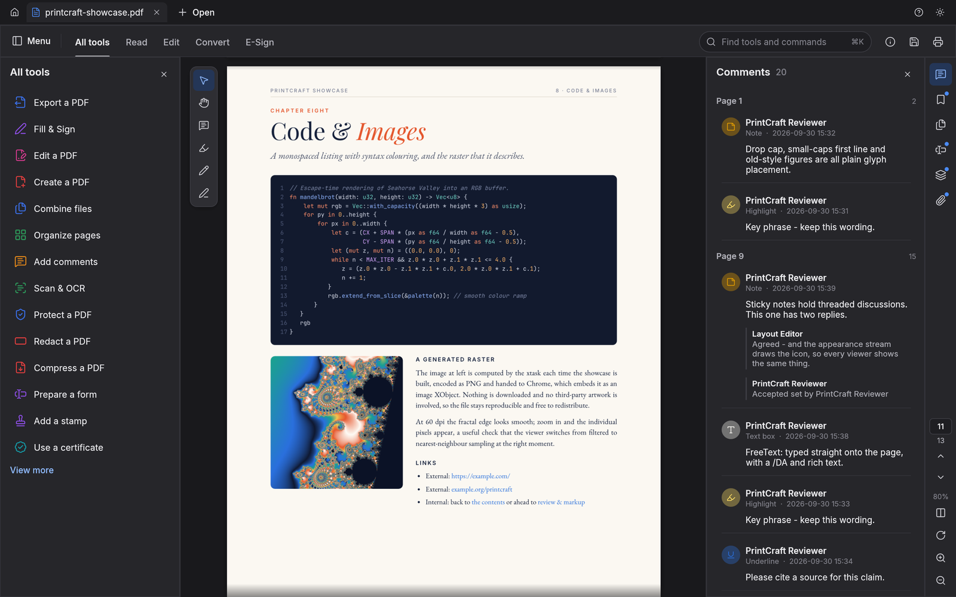Close the Comments panel
Viewport: 956px width, 597px height.
click(x=908, y=75)
